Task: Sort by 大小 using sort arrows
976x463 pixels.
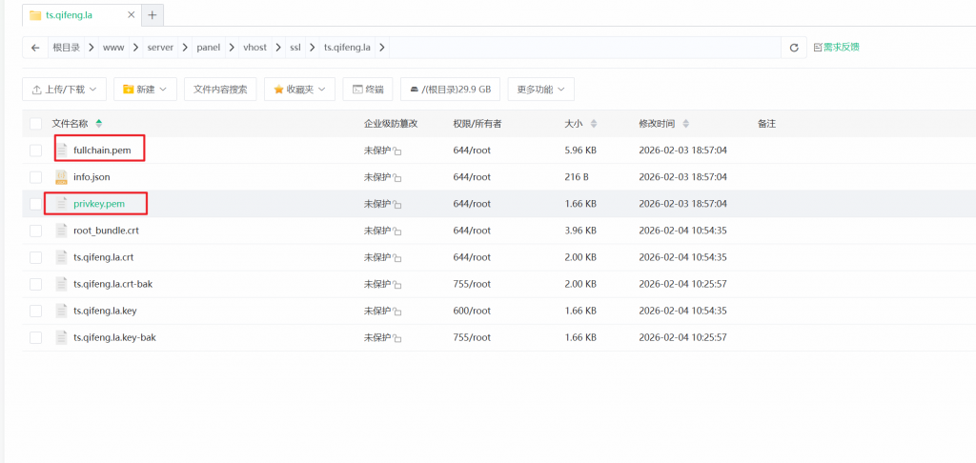Action: [593, 124]
